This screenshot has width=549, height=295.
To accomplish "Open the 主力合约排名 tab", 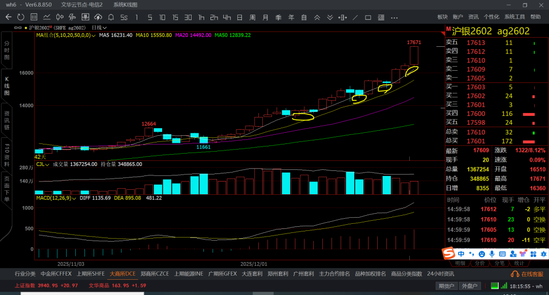I will coord(334,274).
